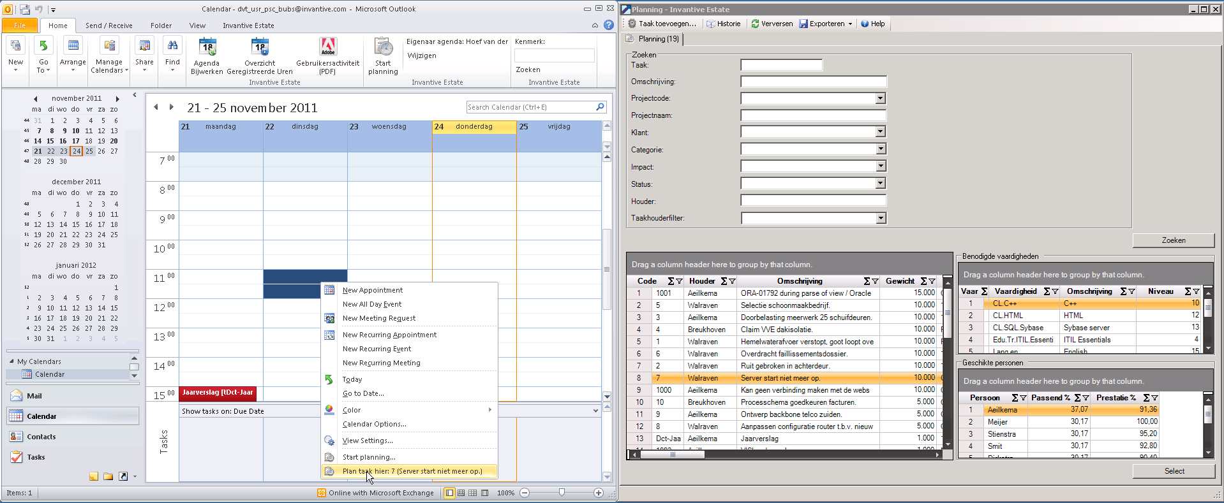Click horizontal scrollbar of planning grid

point(672,455)
